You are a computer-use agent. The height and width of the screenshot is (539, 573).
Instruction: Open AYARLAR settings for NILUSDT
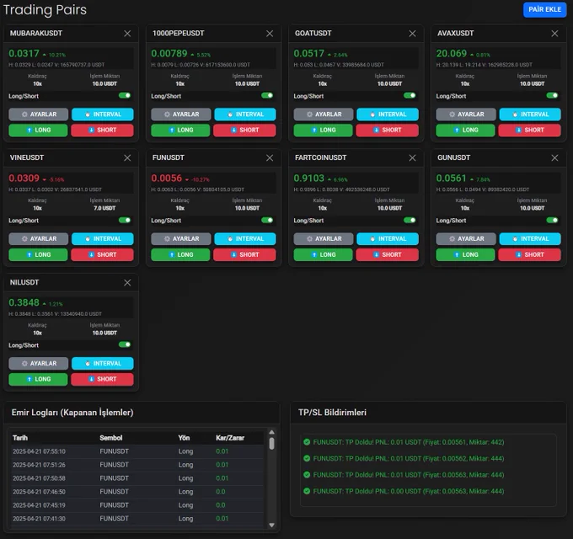(39, 363)
